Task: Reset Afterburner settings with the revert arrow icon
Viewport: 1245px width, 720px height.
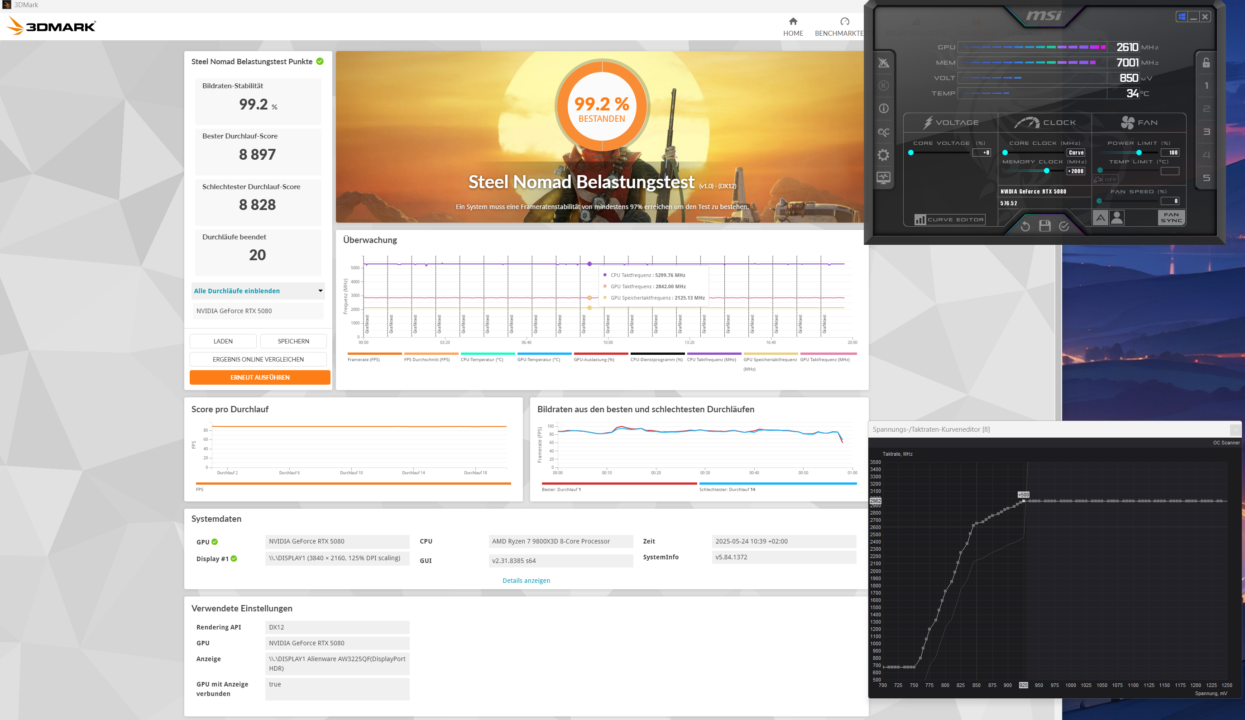Action: [x=1025, y=226]
